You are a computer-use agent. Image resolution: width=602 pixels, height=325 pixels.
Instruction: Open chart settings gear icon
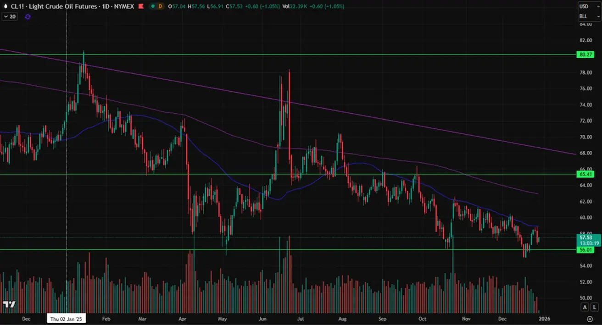point(590,319)
